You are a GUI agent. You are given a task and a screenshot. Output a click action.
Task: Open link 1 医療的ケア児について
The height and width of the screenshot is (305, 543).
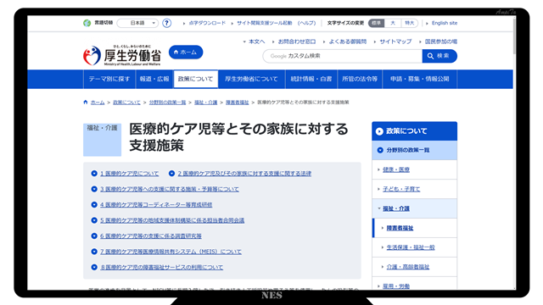(130, 173)
